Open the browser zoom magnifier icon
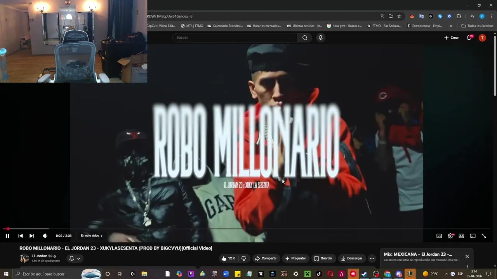Image resolution: width=497 pixels, height=279 pixels. [382, 16]
